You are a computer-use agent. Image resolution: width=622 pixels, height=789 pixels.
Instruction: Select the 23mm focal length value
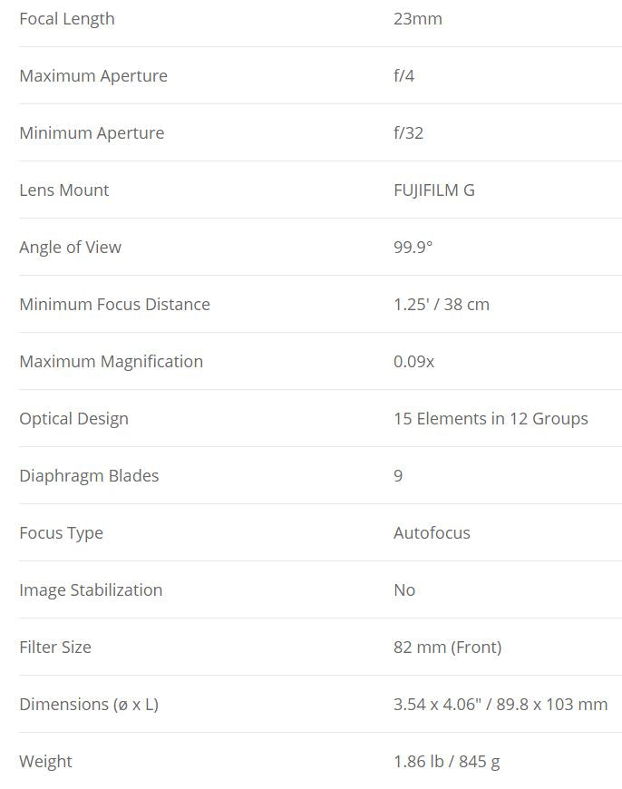pyautogui.click(x=417, y=19)
